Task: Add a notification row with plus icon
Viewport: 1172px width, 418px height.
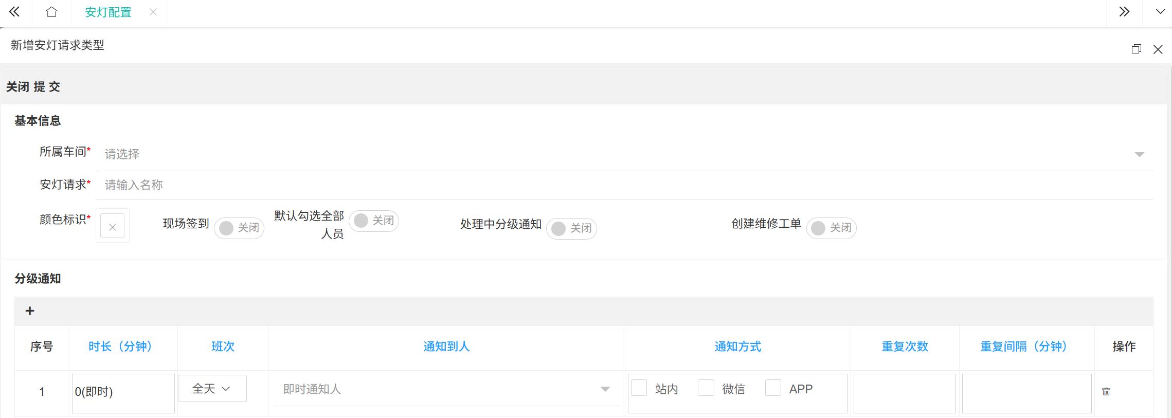Action: click(x=30, y=311)
